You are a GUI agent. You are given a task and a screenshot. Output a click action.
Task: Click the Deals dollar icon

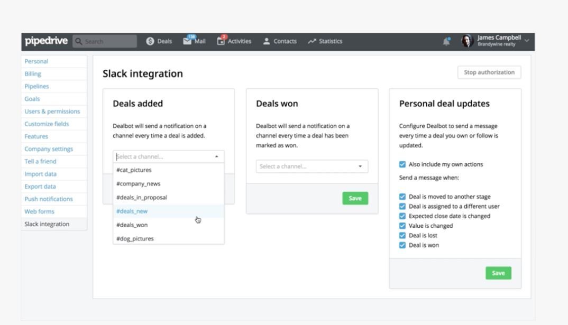pyautogui.click(x=150, y=41)
